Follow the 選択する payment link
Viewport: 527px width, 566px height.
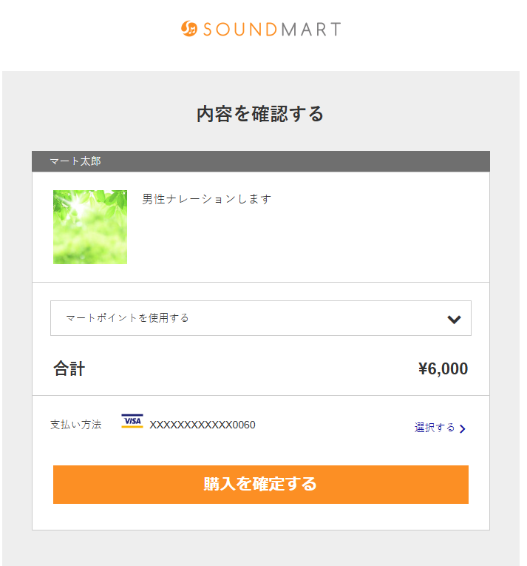tap(435, 428)
